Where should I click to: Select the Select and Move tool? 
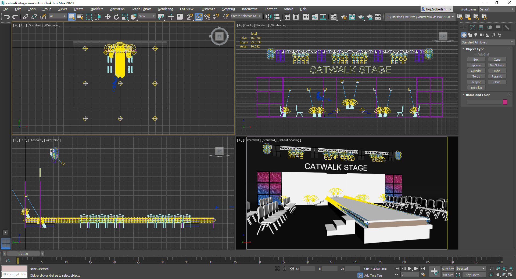click(x=107, y=17)
